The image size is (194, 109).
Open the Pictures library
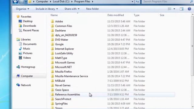tap(28, 53)
